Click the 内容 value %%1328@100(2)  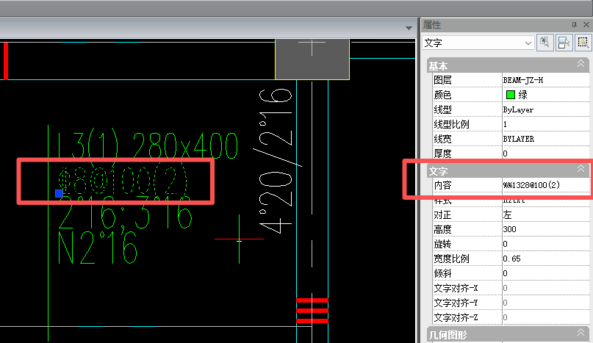[x=531, y=185]
